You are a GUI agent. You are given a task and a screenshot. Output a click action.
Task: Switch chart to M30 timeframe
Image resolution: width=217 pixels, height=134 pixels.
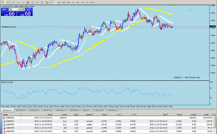click(x=68, y=2)
